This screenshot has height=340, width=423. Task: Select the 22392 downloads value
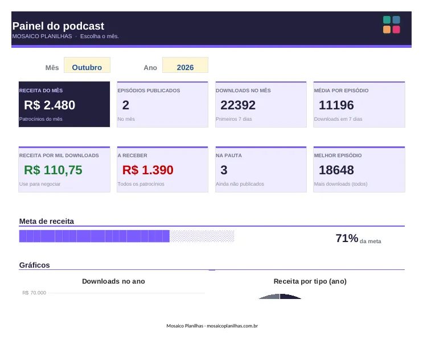click(x=238, y=105)
